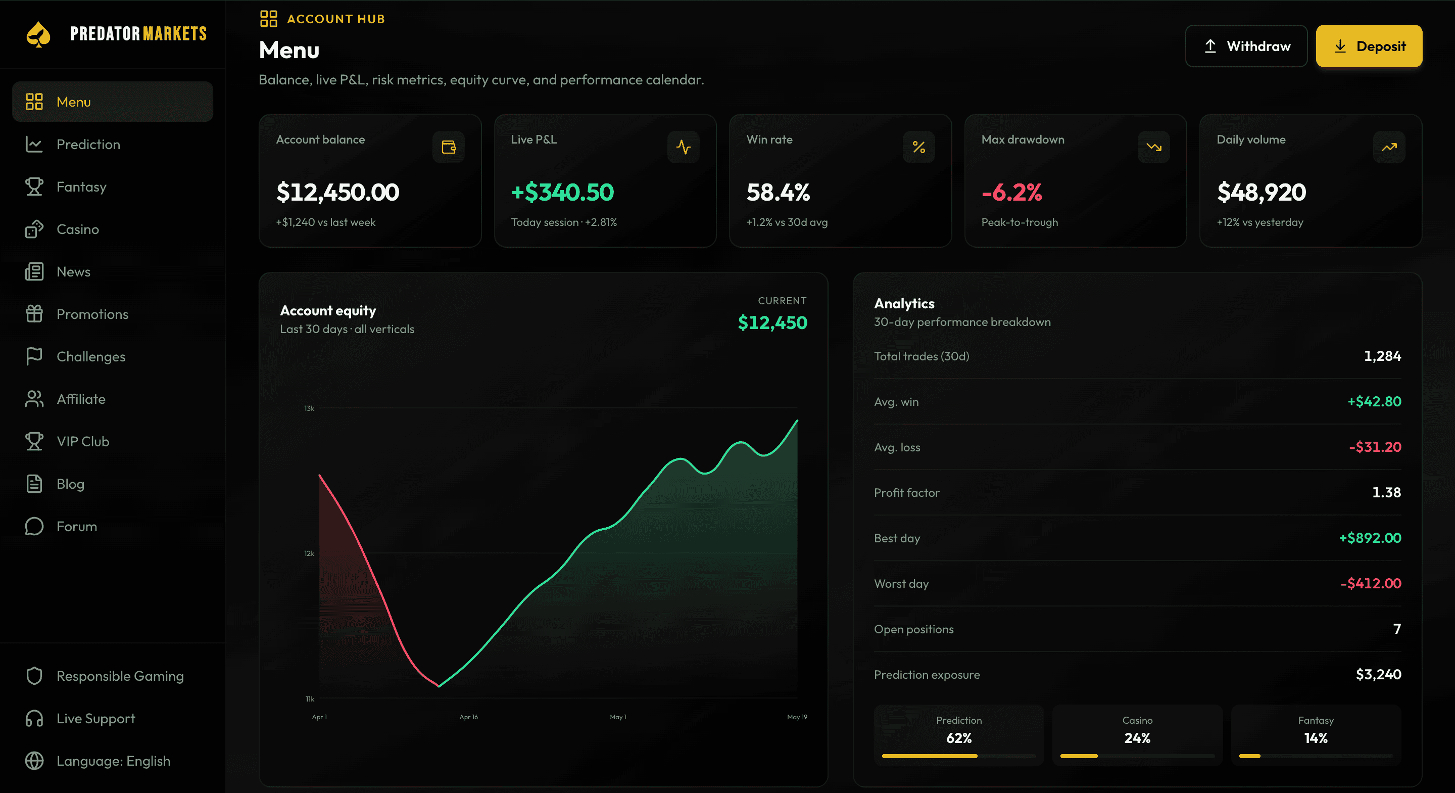
Task: Open the News page
Action: pyautogui.click(x=112, y=271)
